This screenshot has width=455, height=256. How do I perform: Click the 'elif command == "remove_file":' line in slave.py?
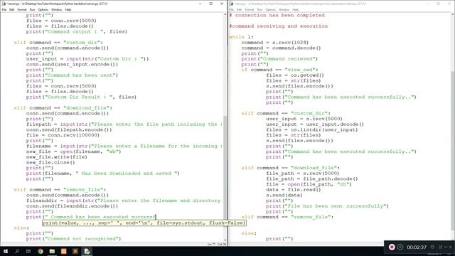pyautogui.click(x=287, y=217)
